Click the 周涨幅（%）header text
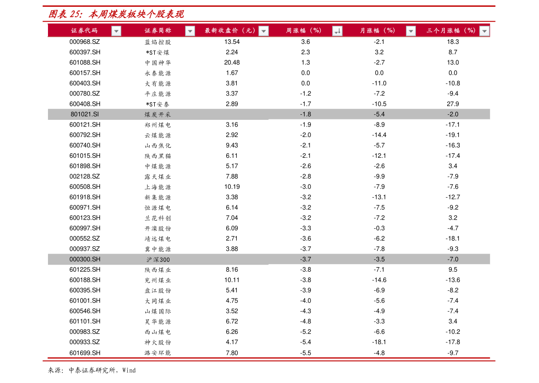The height and width of the screenshot is (383, 539). [x=304, y=31]
